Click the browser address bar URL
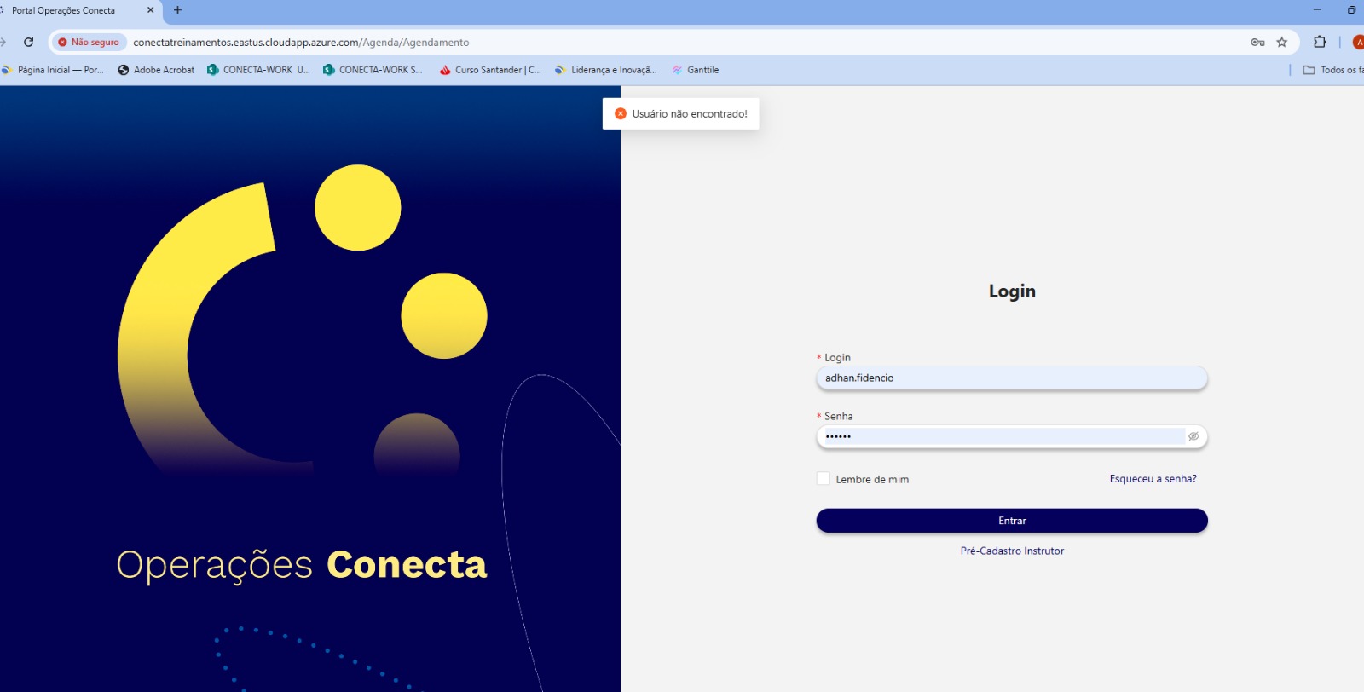1364x692 pixels. 300,42
